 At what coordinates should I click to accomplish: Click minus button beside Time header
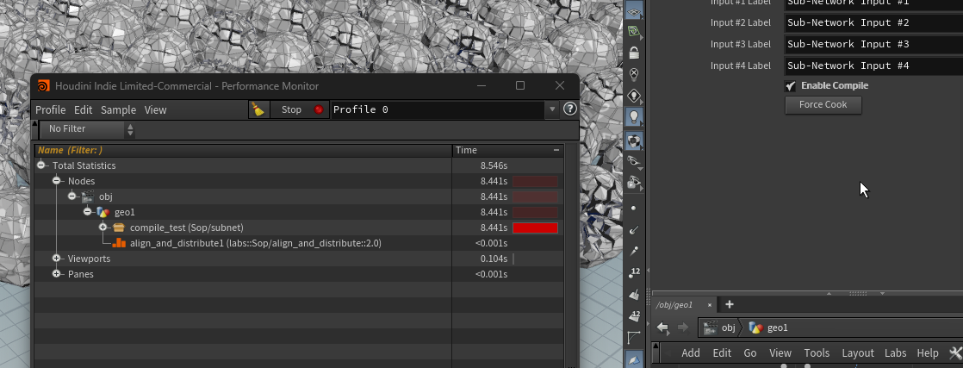tap(556, 150)
